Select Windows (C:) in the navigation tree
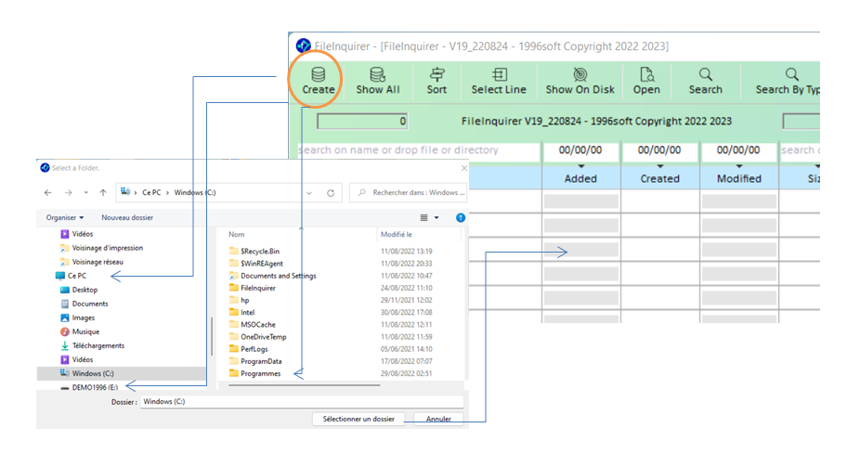The width and height of the screenshot is (847, 467). [x=93, y=373]
